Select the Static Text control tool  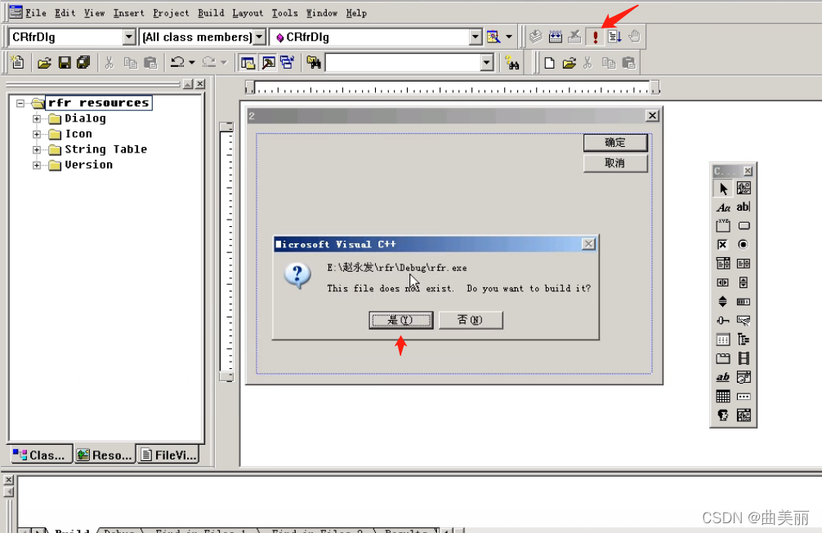tap(723, 207)
